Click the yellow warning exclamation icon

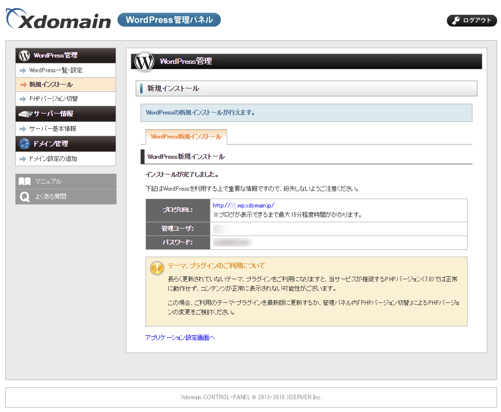[x=157, y=268]
